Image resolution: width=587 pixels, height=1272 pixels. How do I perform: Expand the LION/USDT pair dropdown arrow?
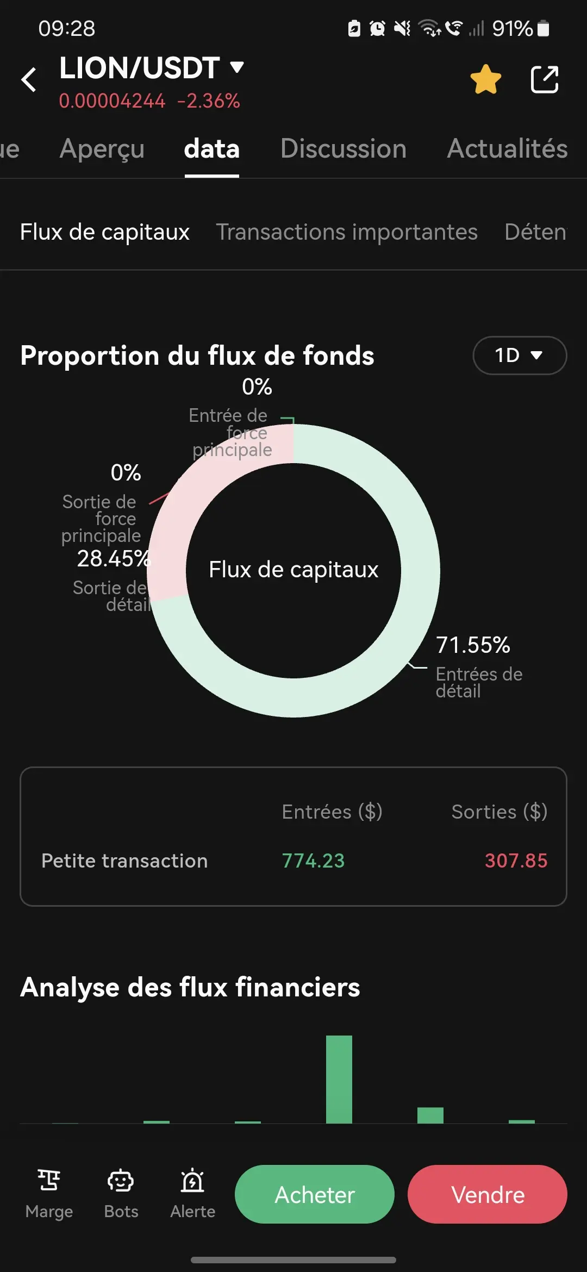click(x=236, y=67)
